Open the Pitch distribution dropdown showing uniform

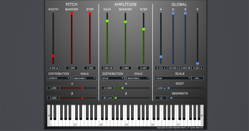click(59, 78)
